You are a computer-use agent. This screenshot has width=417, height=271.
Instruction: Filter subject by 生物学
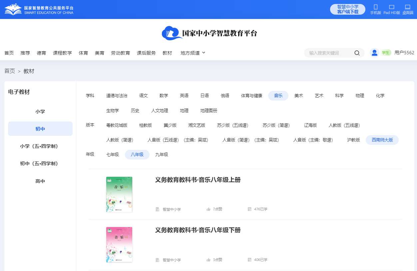pos(113,111)
